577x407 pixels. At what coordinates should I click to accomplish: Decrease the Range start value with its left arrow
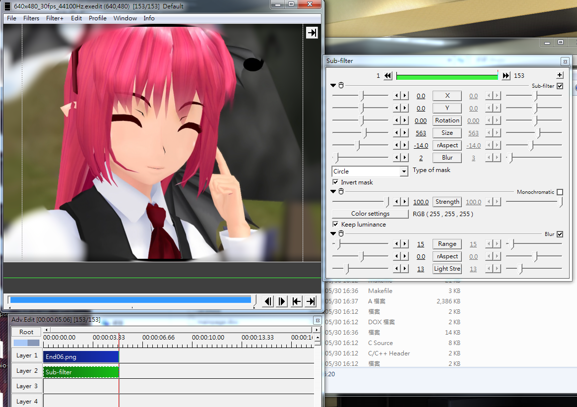click(x=397, y=244)
